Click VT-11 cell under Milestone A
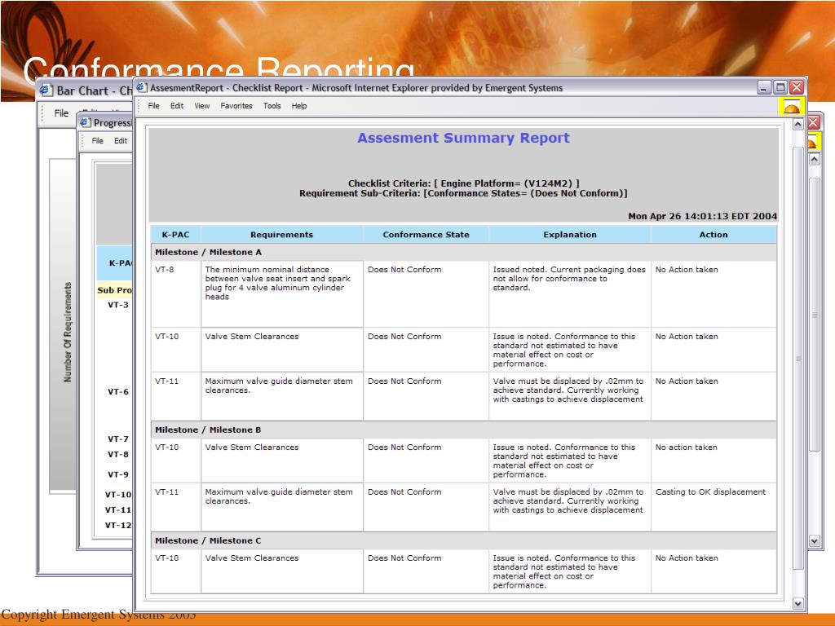The width and height of the screenshot is (835, 626). pos(176,396)
